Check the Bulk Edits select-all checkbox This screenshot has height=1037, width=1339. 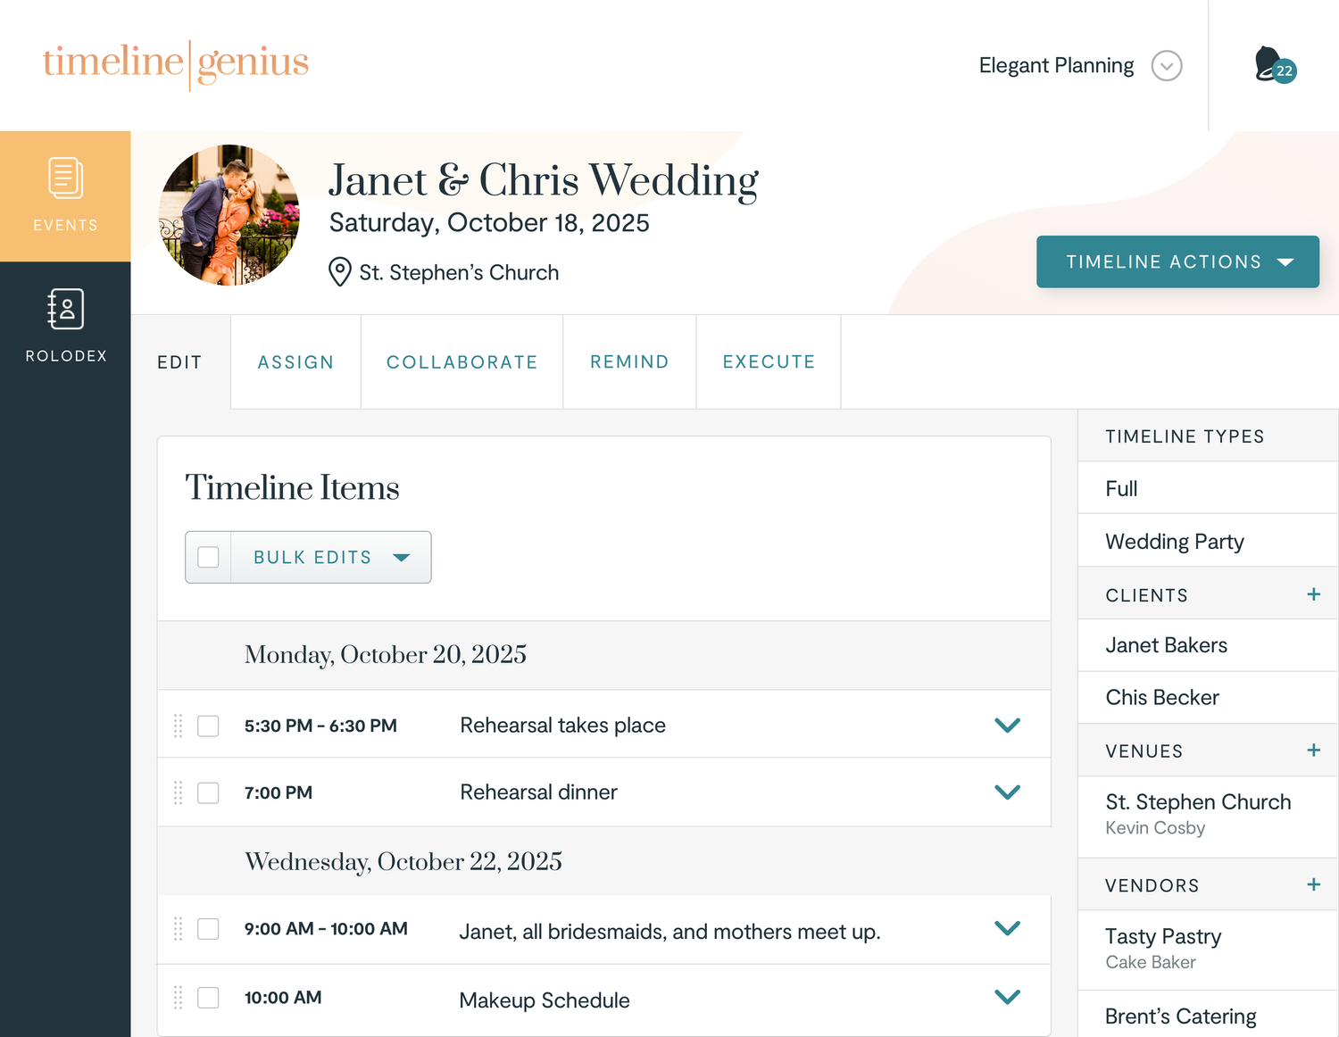pyautogui.click(x=208, y=557)
